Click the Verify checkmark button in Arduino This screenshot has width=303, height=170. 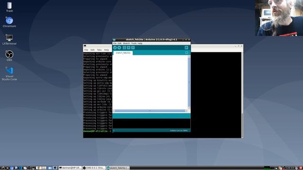tap(115, 48)
